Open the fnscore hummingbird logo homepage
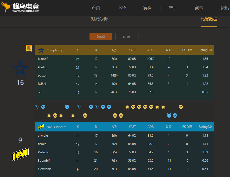 (20, 7)
